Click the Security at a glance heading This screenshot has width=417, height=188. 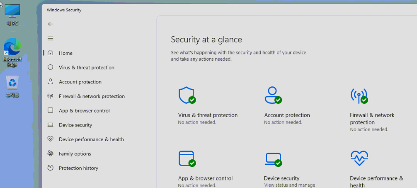[x=206, y=39]
